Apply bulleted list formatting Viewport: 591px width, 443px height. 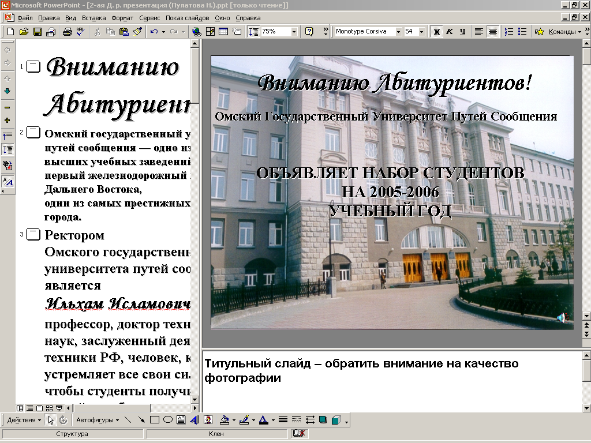pos(522,32)
